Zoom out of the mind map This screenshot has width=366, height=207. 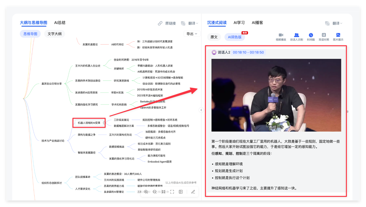click(155, 192)
